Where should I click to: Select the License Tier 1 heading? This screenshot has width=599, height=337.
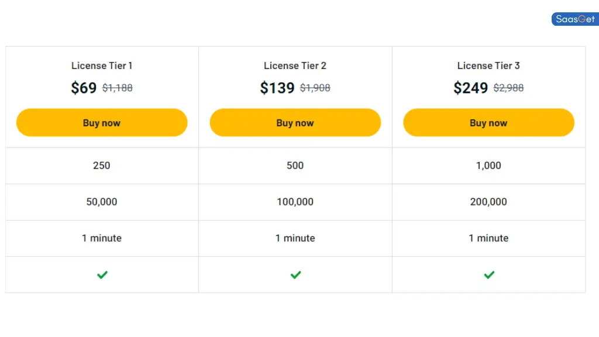click(102, 66)
